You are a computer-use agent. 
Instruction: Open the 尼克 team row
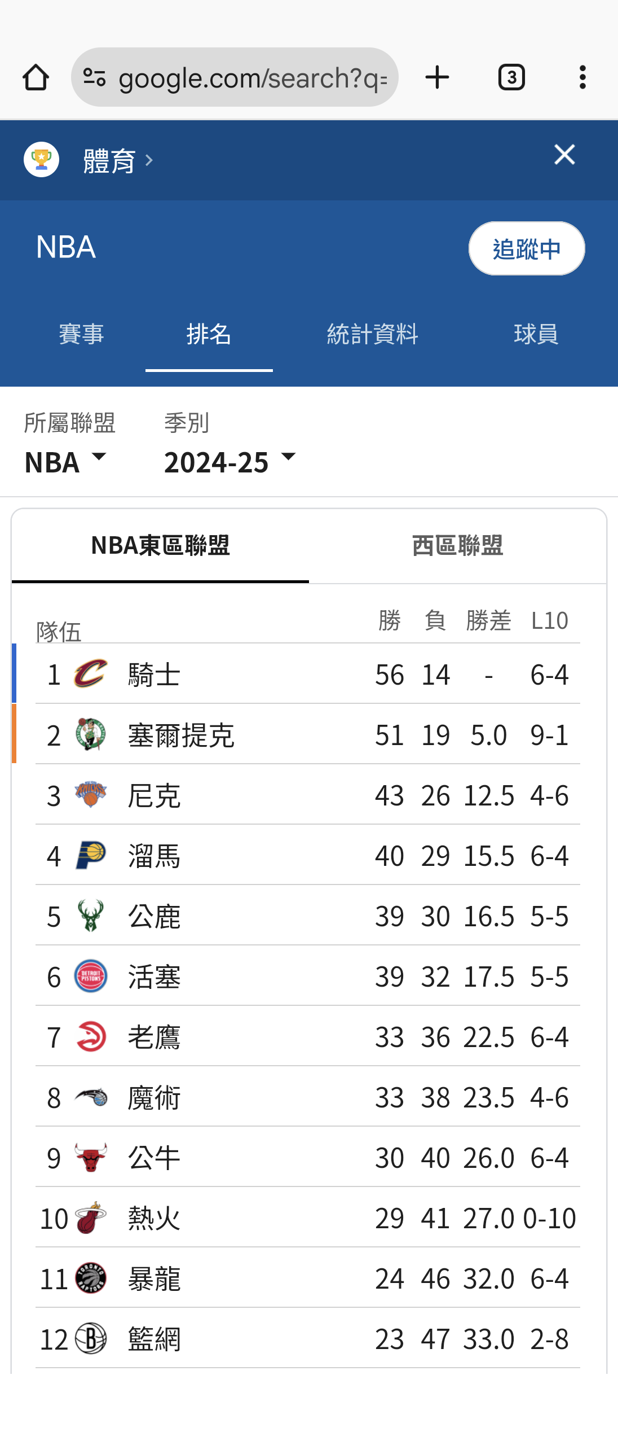pyautogui.click(x=308, y=795)
